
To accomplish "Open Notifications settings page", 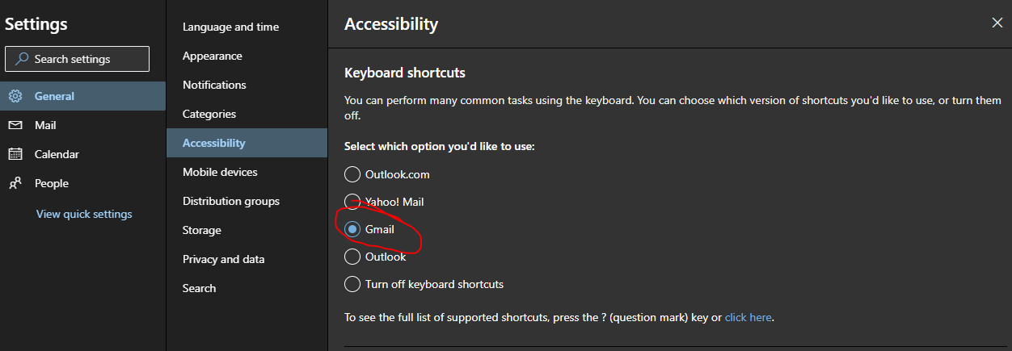I will [214, 85].
